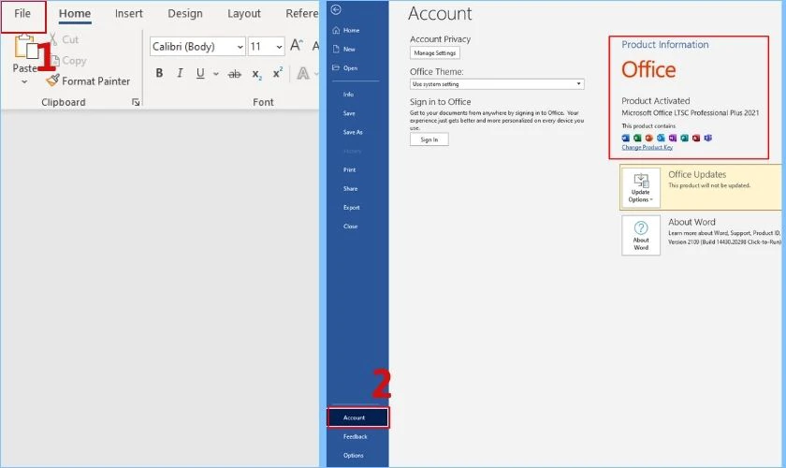Toggle Strikethrough formatting
The image size is (786, 468).
234,74
